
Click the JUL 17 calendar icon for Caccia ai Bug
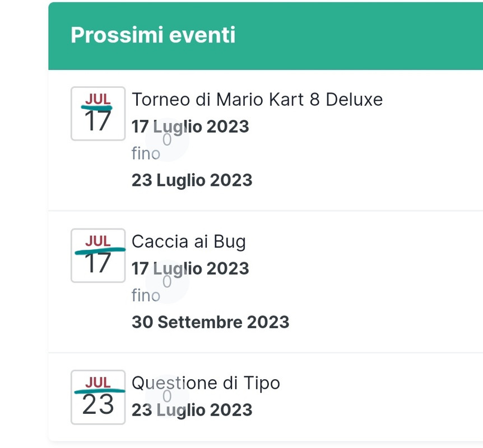[98, 255]
